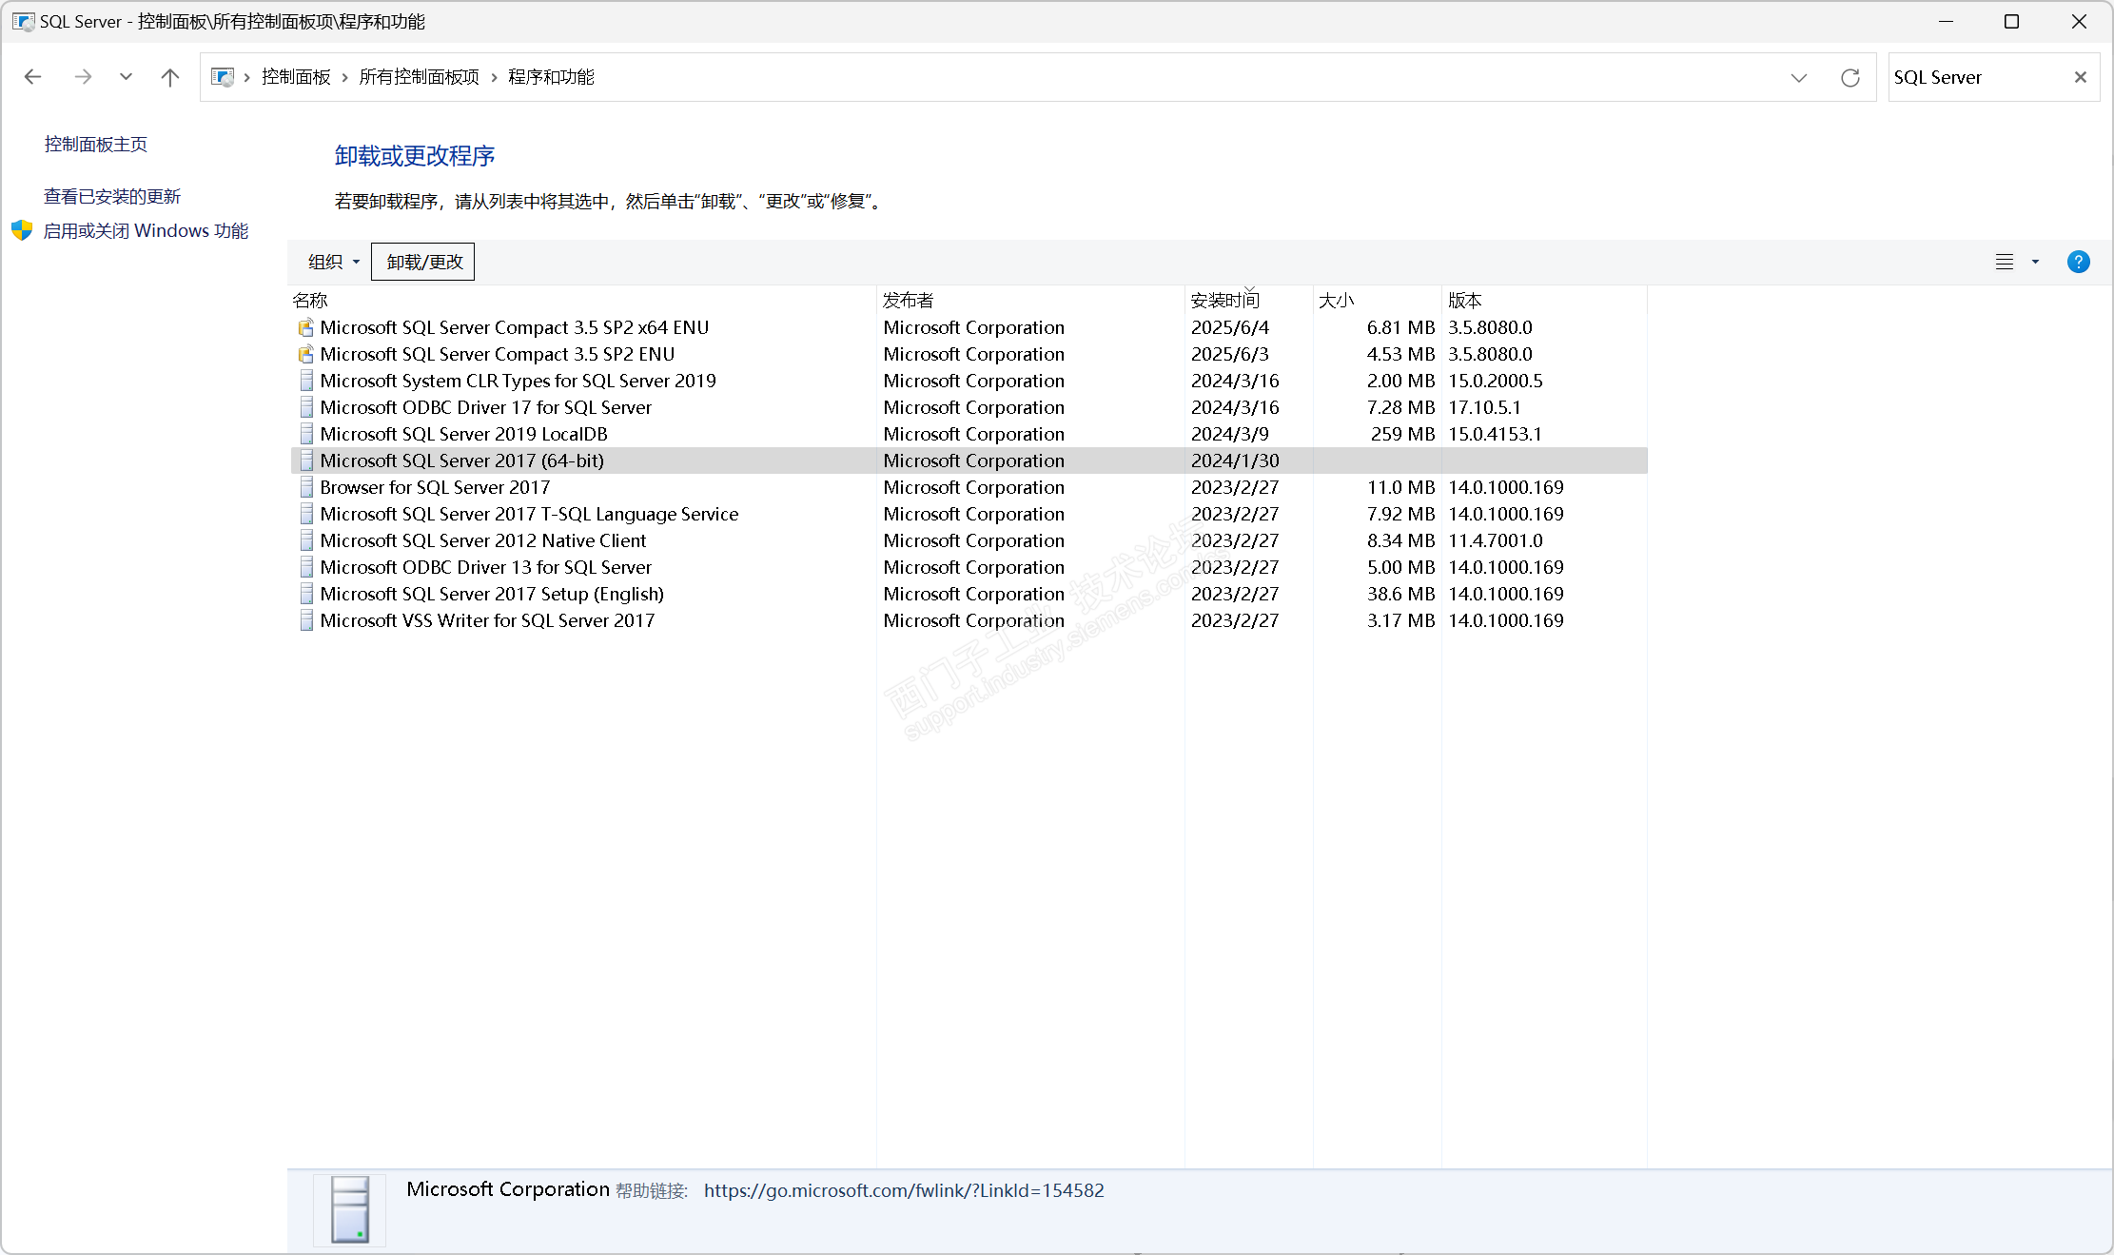The height and width of the screenshot is (1255, 2114).
Task: Go up one folder level
Action: pos(170,77)
